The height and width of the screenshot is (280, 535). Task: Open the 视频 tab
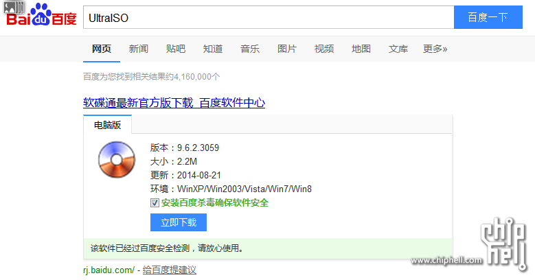coord(324,49)
